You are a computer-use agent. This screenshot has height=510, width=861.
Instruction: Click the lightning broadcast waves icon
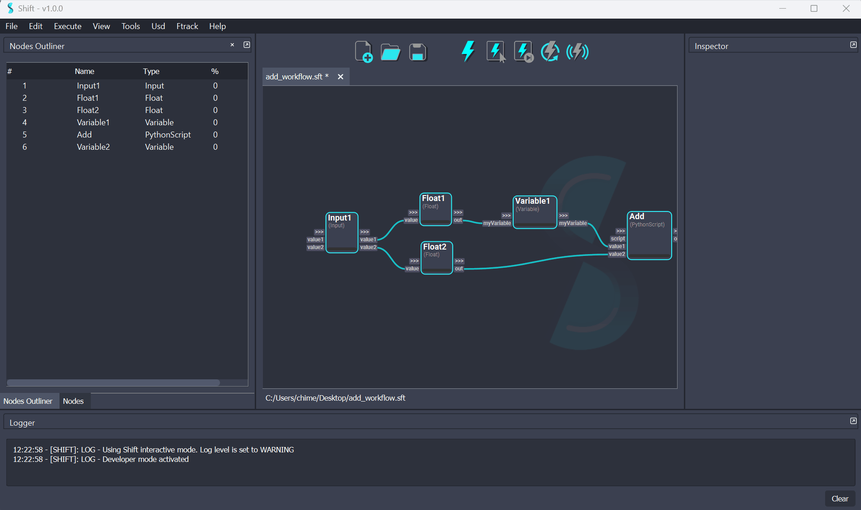pyautogui.click(x=577, y=51)
